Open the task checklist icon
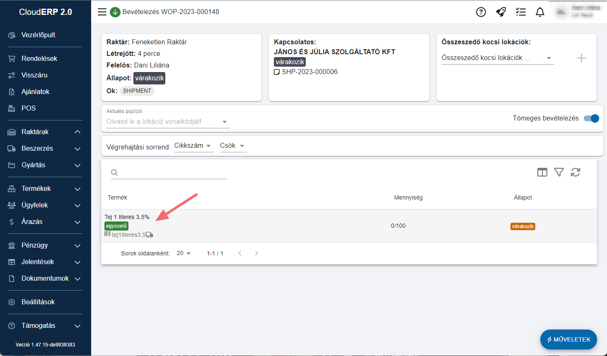The width and height of the screenshot is (607, 356). 521,12
